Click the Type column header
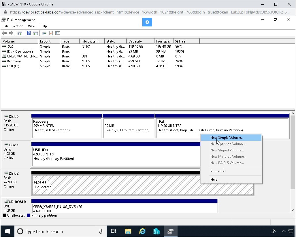 tap(70, 41)
